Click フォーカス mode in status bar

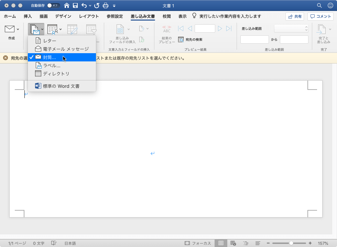click(x=198, y=243)
